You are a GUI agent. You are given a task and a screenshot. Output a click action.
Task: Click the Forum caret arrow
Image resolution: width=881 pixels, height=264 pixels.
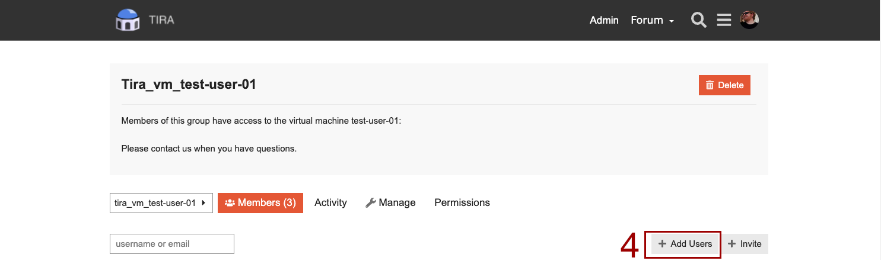pos(671,21)
